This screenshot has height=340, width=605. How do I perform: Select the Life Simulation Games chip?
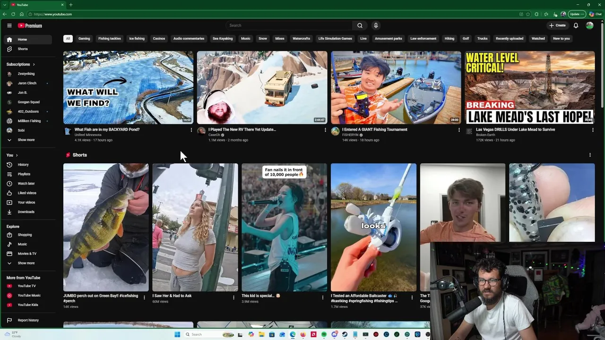click(335, 39)
